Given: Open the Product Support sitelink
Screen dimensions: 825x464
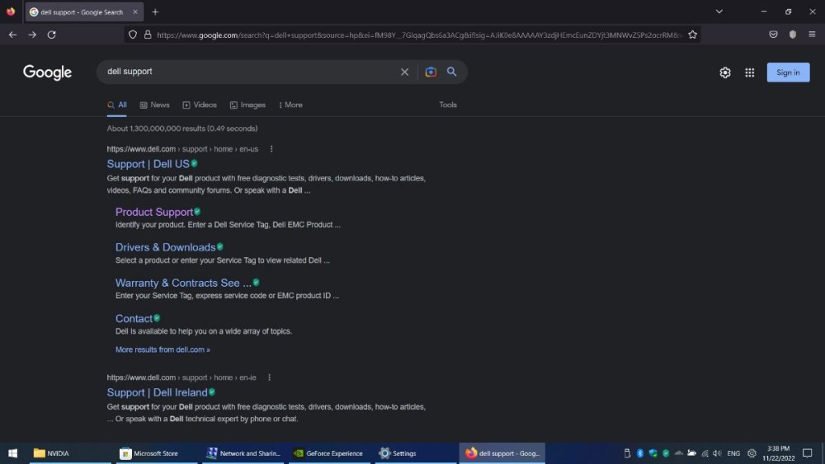Looking at the screenshot, I should [154, 212].
